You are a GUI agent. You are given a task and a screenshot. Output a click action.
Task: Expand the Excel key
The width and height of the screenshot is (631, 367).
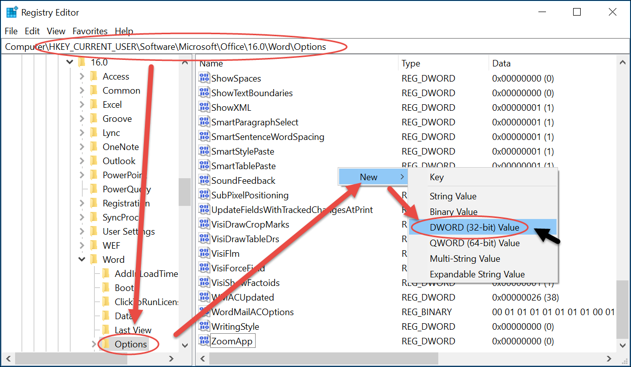coord(82,104)
